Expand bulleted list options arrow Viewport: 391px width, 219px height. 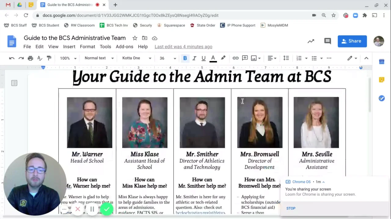pos(321,58)
